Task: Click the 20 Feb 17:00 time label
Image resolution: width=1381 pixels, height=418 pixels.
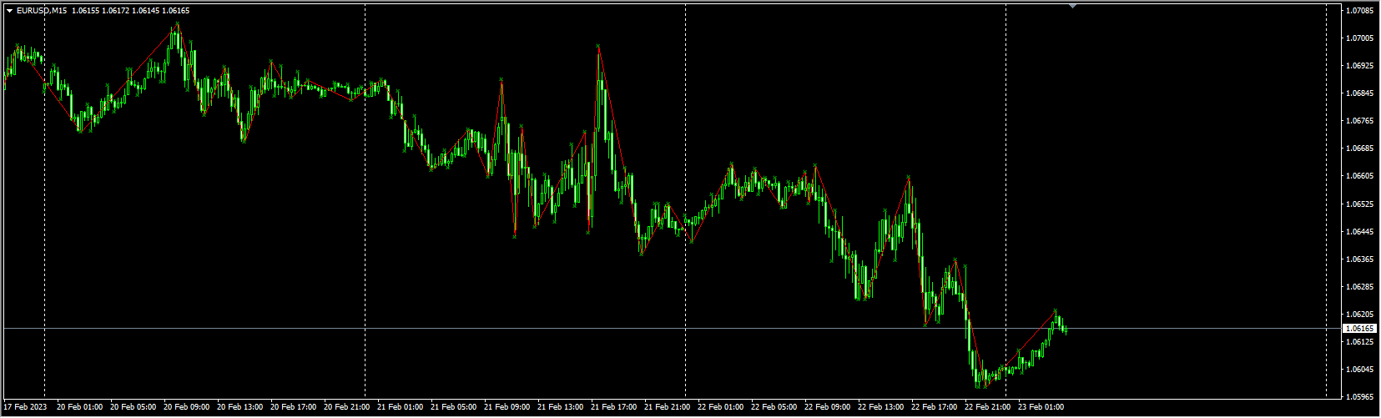Action: point(293,407)
